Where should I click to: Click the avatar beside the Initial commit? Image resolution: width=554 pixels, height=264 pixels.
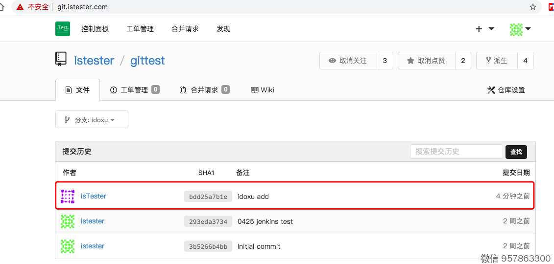point(68,246)
